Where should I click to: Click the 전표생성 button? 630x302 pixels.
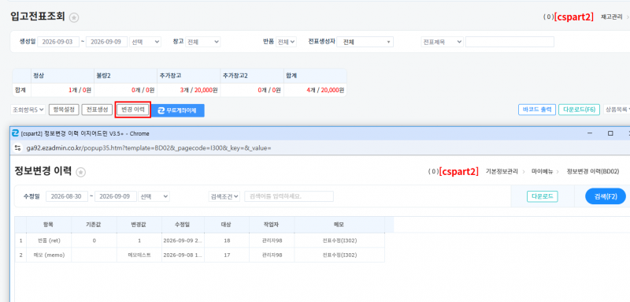[97, 110]
